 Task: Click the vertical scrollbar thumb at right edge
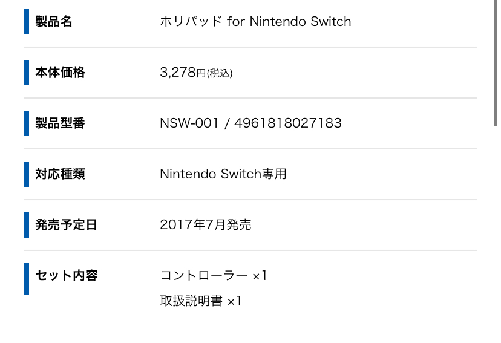pos(495,64)
